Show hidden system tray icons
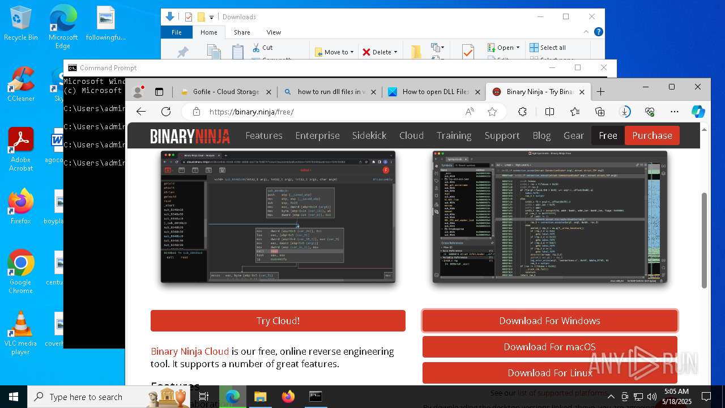The height and width of the screenshot is (408, 725). [x=611, y=396]
